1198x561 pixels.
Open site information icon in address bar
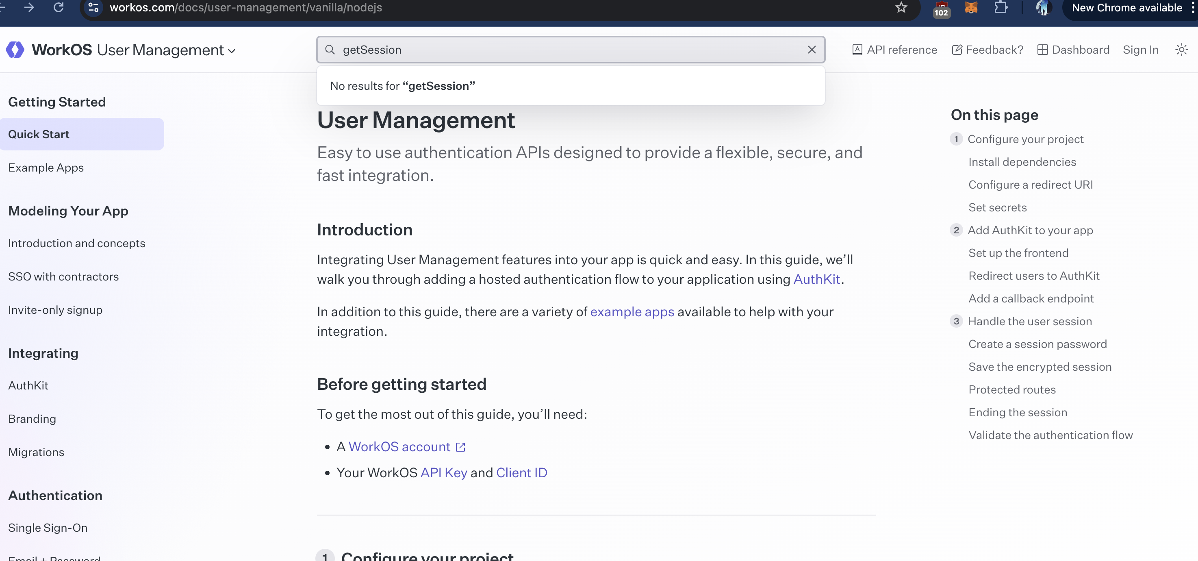(x=93, y=7)
